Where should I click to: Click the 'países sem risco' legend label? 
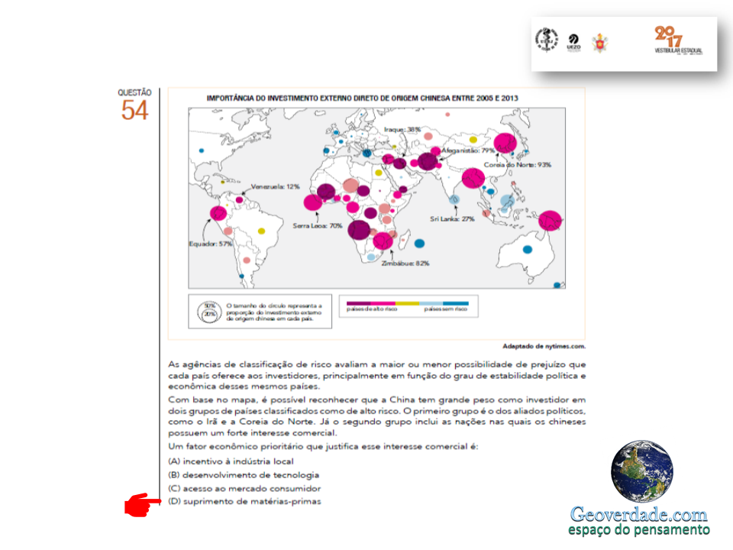coord(445,309)
